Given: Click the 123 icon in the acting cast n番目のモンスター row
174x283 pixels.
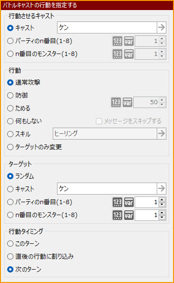Looking at the screenshot, I should click(117, 54).
